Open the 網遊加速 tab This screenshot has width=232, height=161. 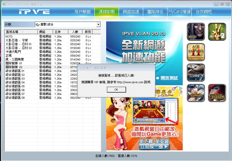tap(131, 12)
